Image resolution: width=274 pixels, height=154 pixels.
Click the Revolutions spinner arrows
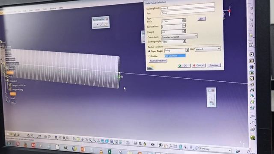[184, 26]
